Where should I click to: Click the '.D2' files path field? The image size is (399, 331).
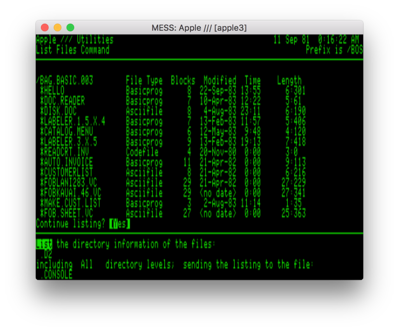click(46, 254)
